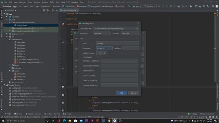Expand the layout folder
219x123 pixels.
[10, 65]
